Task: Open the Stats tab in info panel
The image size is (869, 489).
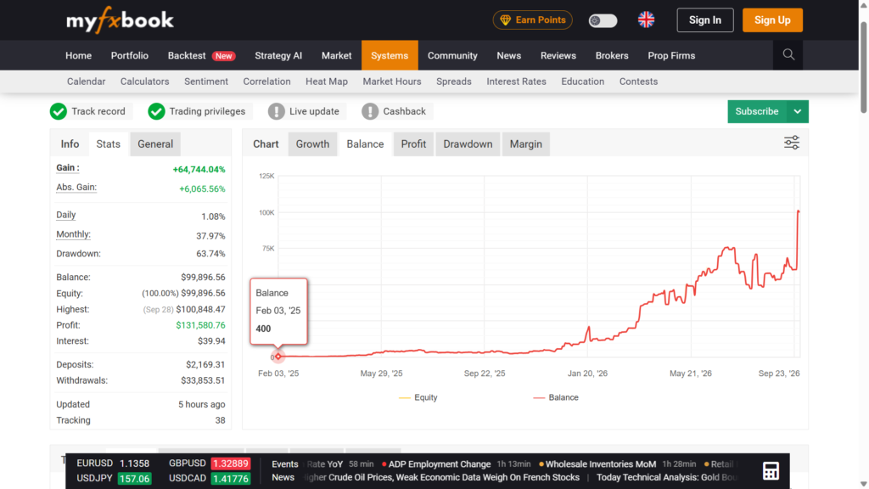Action: [108, 144]
